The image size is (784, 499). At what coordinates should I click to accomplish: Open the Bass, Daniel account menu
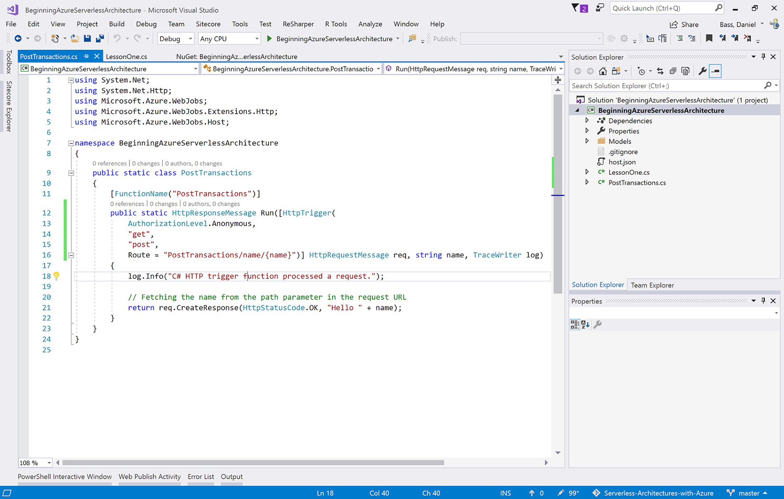[741, 24]
